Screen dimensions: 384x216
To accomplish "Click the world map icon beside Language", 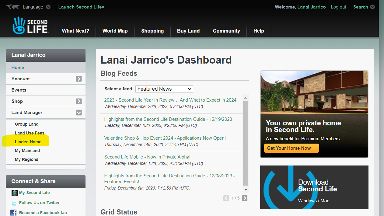I will point(12,7).
